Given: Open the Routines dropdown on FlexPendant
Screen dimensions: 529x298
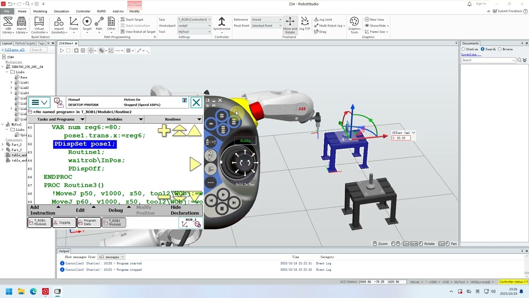Looking at the screenshot, I should [173, 119].
